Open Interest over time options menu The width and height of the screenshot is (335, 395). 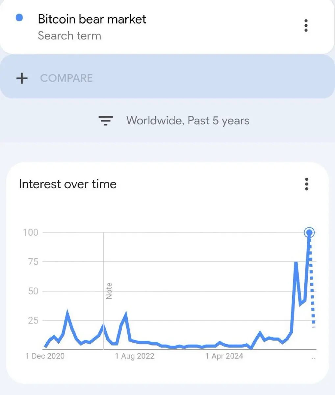pyautogui.click(x=306, y=184)
